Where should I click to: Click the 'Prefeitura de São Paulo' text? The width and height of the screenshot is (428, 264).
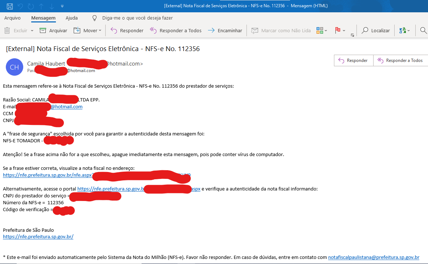tap(28, 230)
